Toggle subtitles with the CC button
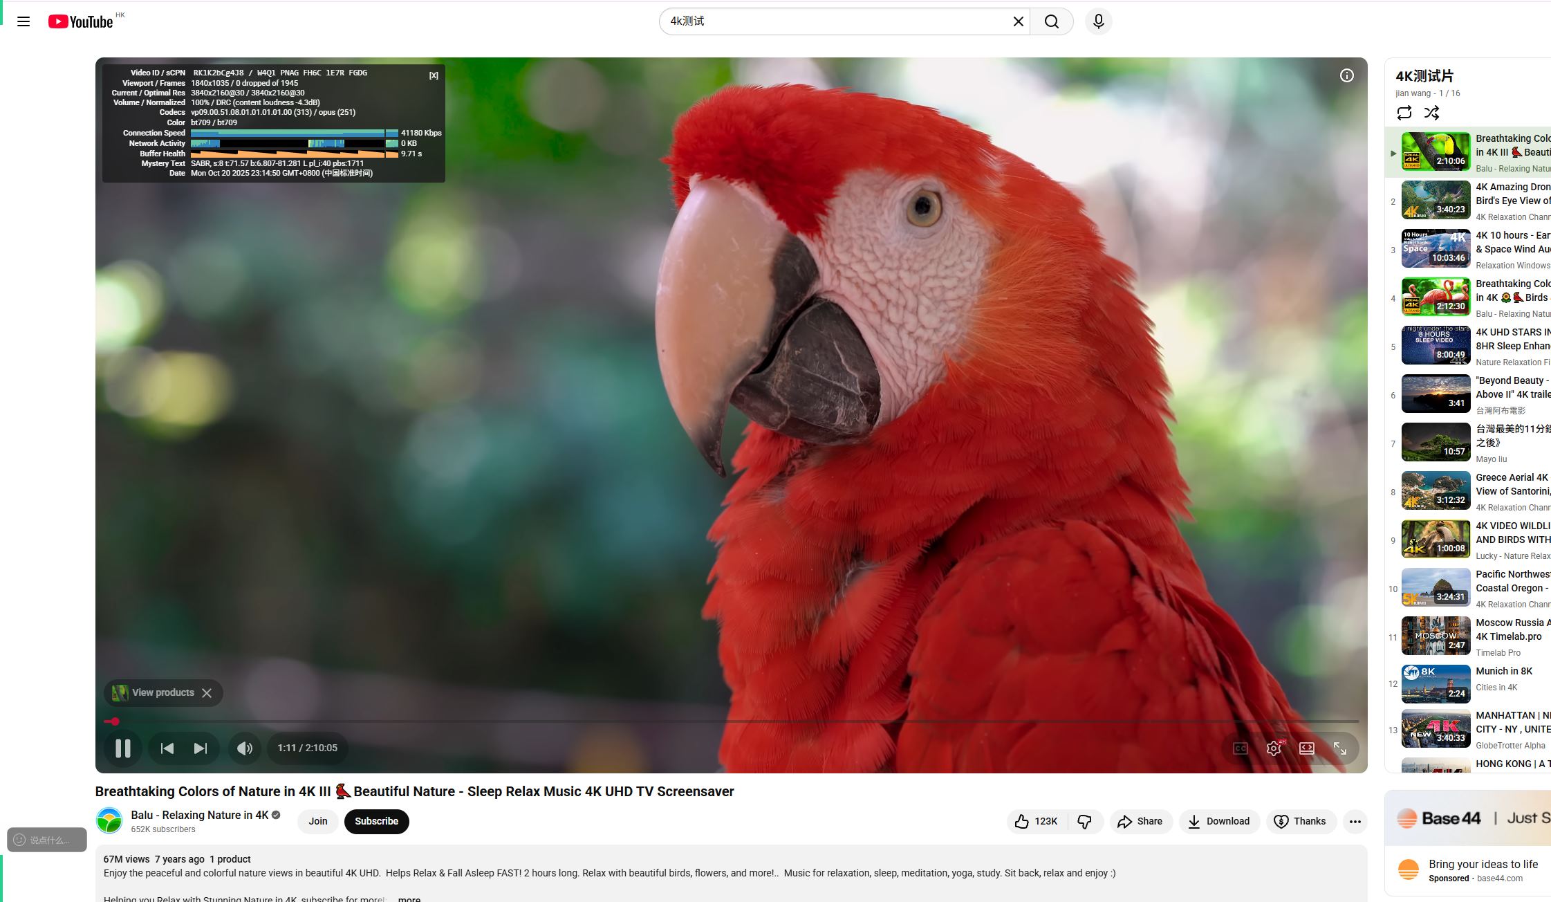The width and height of the screenshot is (1551, 902). pyautogui.click(x=1240, y=748)
